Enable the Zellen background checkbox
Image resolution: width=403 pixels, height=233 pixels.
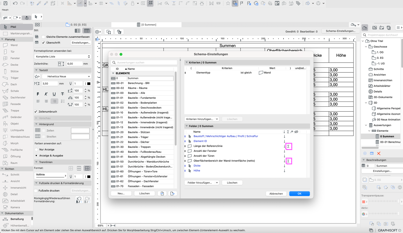click(44, 131)
